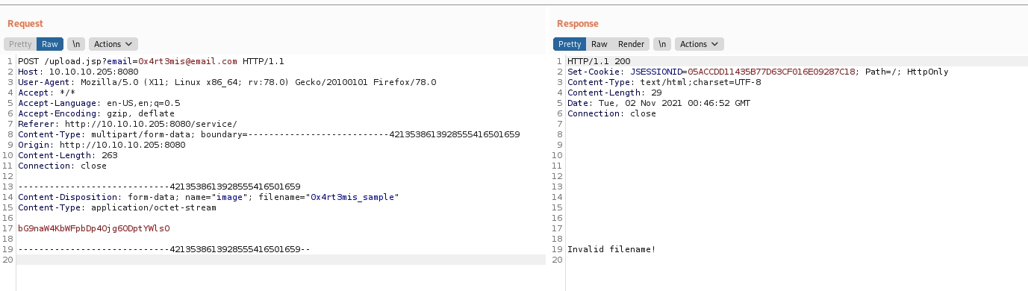Open Actions dropdown in Request panel
The image size is (1028, 291).
click(x=113, y=44)
